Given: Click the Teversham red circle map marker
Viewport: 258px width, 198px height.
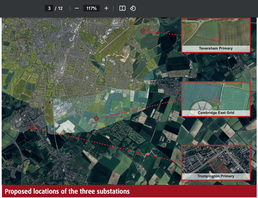Looking at the screenshot, I should point(143,31).
